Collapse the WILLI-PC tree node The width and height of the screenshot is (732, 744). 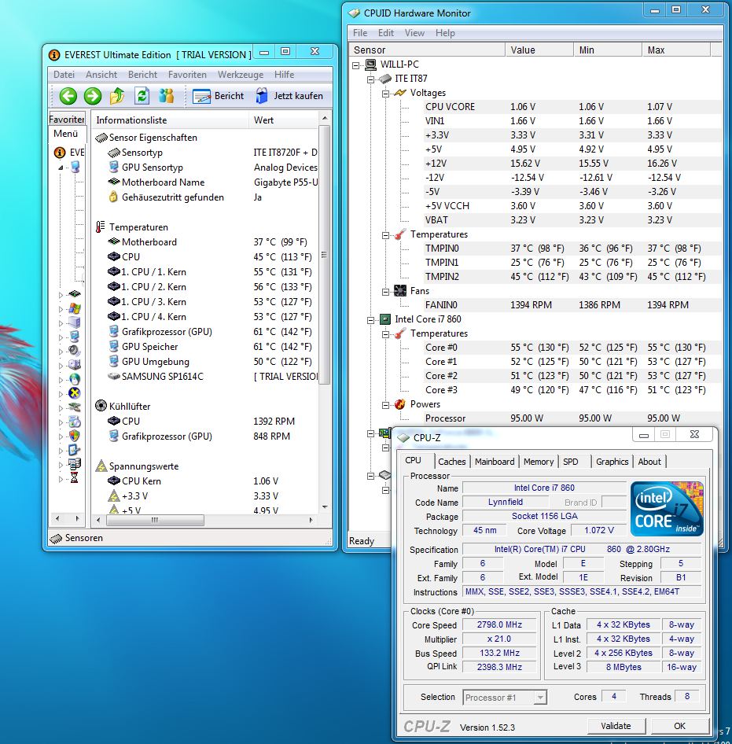coord(356,65)
